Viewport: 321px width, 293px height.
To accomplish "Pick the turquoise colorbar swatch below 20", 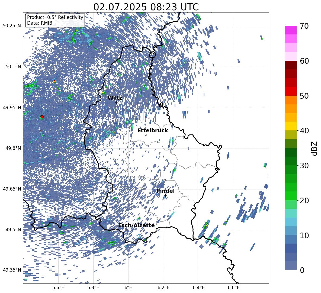I will point(291,213).
